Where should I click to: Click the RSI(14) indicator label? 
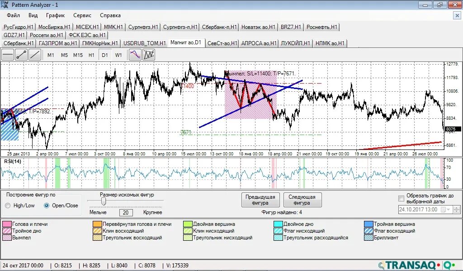click(13, 161)
